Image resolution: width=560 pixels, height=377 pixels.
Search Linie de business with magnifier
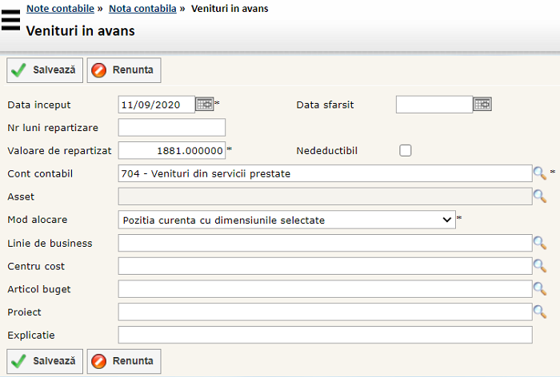(540, 243)
